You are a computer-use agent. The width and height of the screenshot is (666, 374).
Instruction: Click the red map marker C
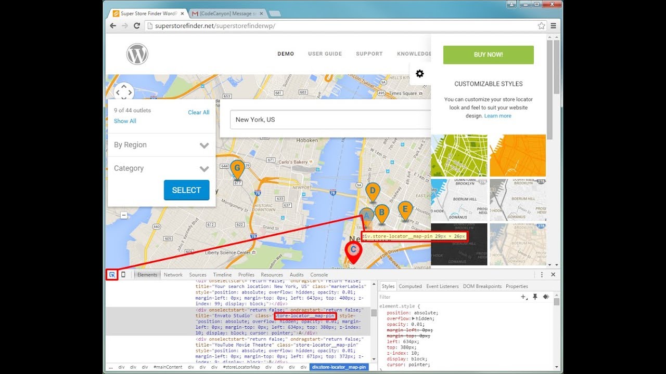(353, 252)
